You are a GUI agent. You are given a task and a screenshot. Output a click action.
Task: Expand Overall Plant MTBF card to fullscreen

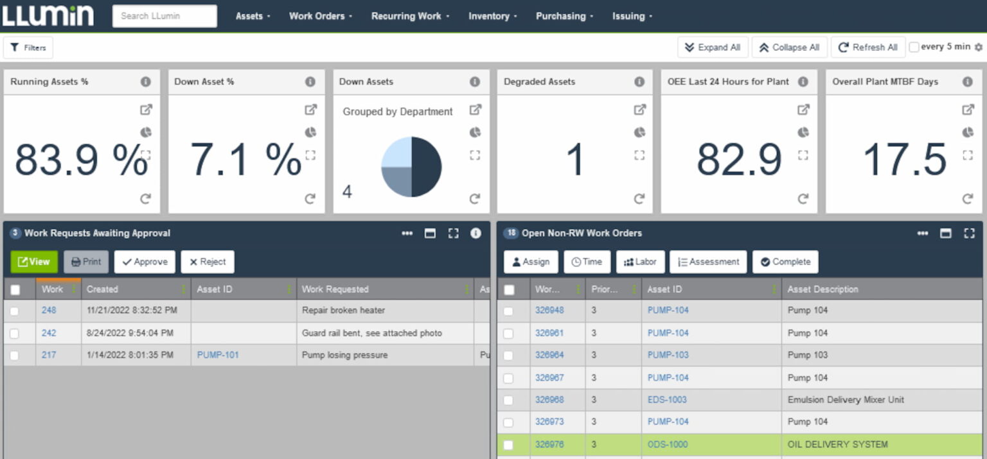(968, 155)
